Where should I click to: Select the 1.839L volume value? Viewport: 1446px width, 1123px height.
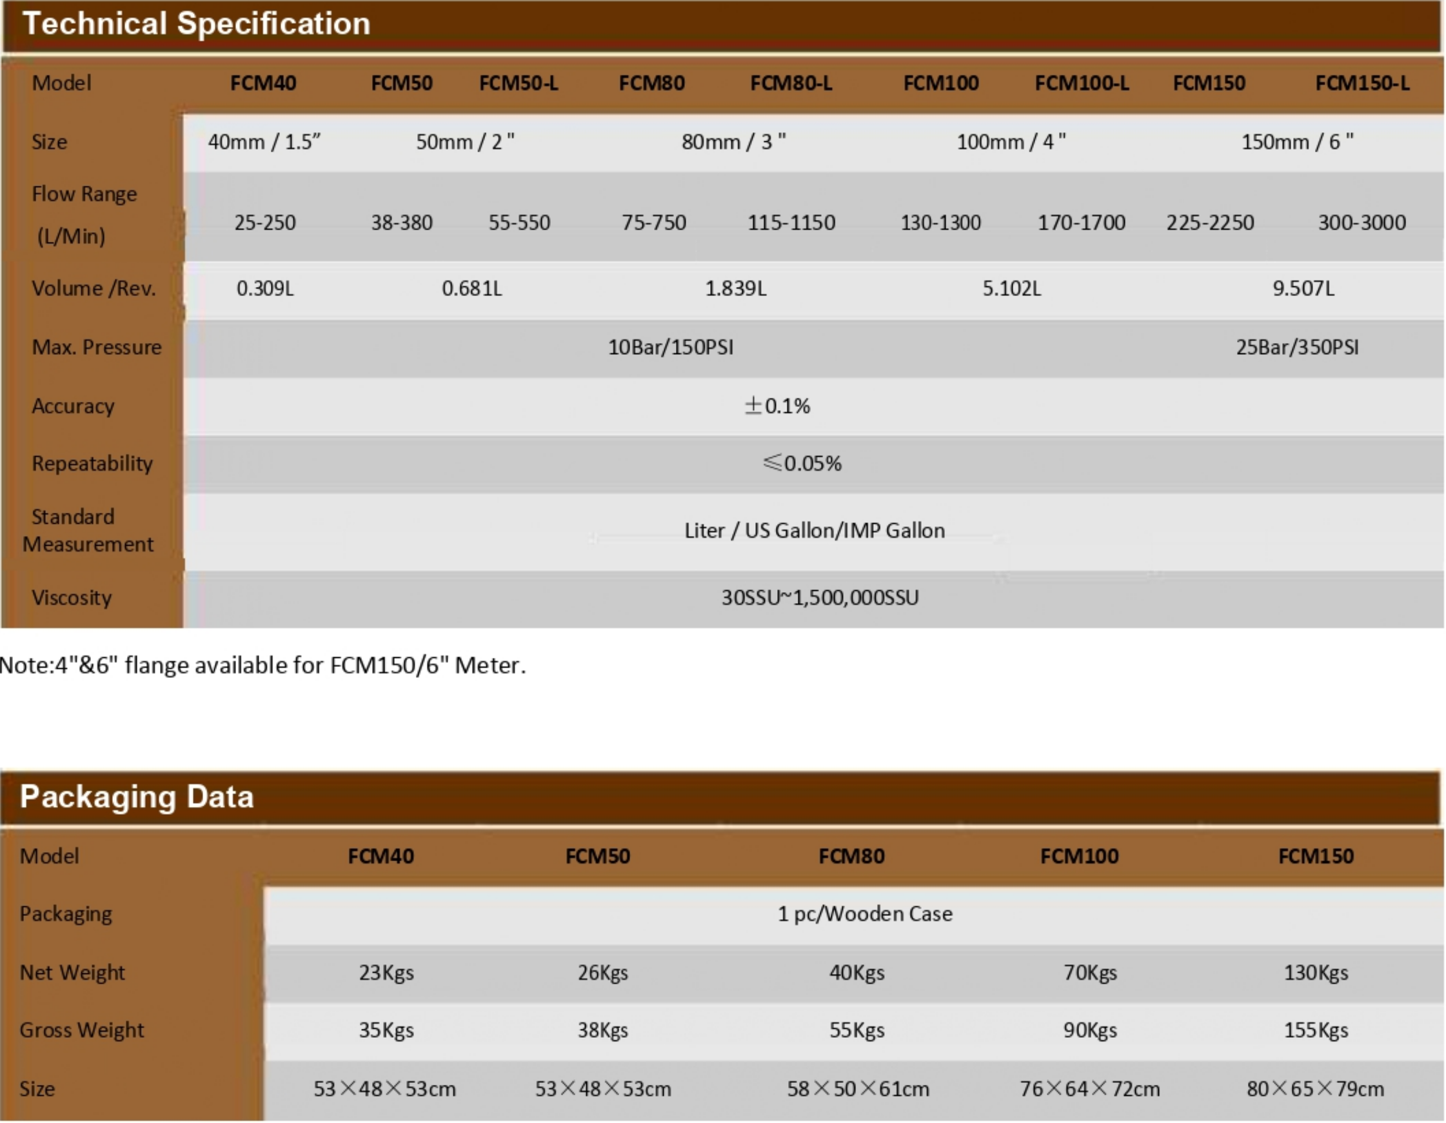click(x=736, y=289)
